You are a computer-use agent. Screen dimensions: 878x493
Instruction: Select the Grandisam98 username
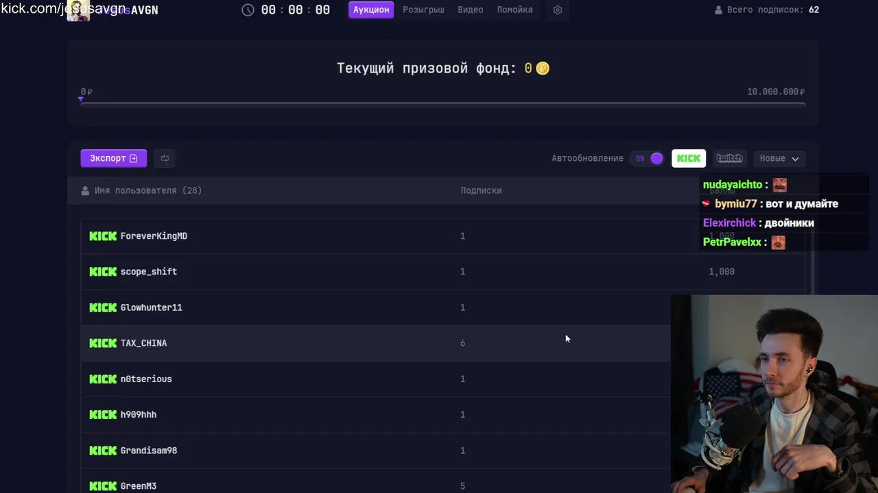[149, 450]
